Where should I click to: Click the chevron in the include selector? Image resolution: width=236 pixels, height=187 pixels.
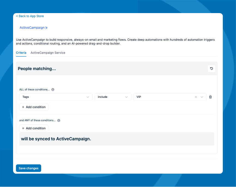(126, 97)
